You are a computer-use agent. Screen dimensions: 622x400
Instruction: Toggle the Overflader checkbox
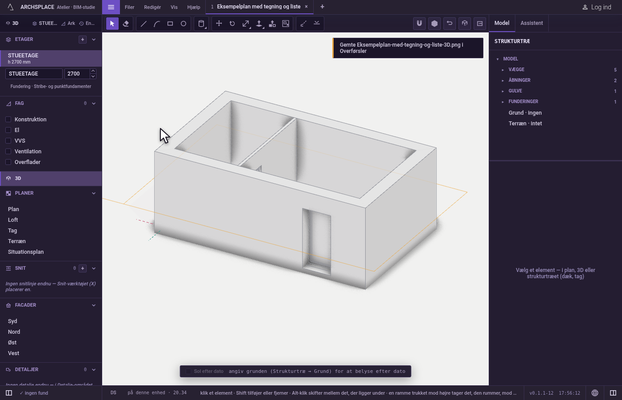pyautogui.click(x=8, y=162)
